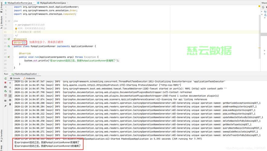This screenshot has width=267, height=151.
Task: Expand the first collapsed Maven tree node
Action: tap(262, 11)
